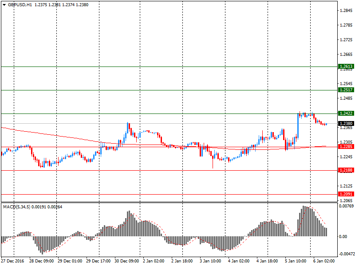Click the 28 Dec 09:00 time label
This screenshot has width=355, height=266.
[x=41, y=261]
